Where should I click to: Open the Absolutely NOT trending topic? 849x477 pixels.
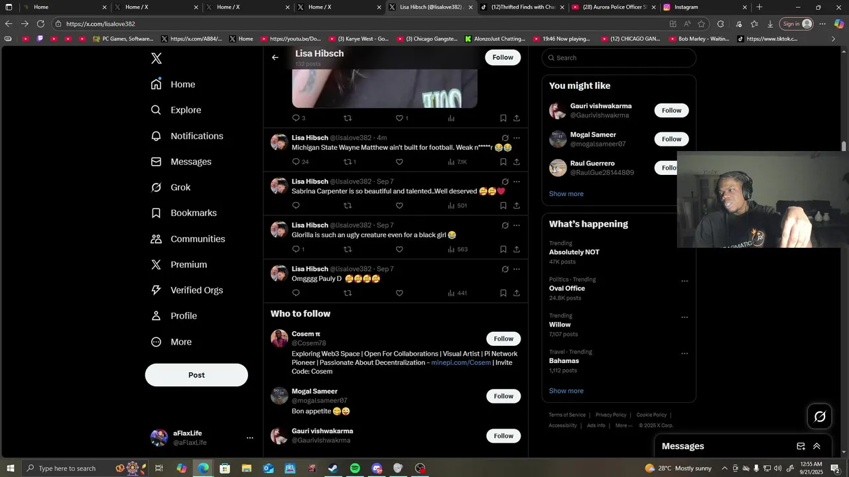pyautogui.click(x=574, y=252)
